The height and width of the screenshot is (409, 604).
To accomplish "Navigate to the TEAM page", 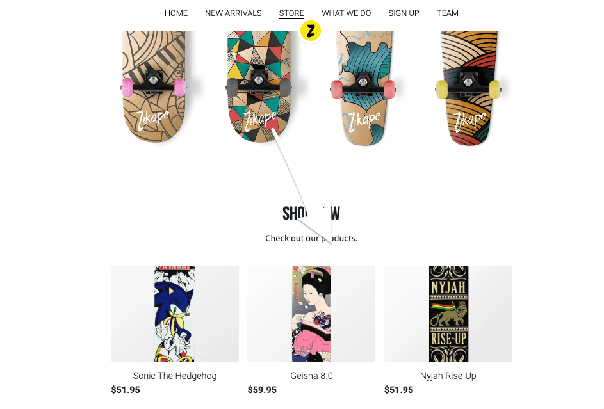I will tap(448, 13).
